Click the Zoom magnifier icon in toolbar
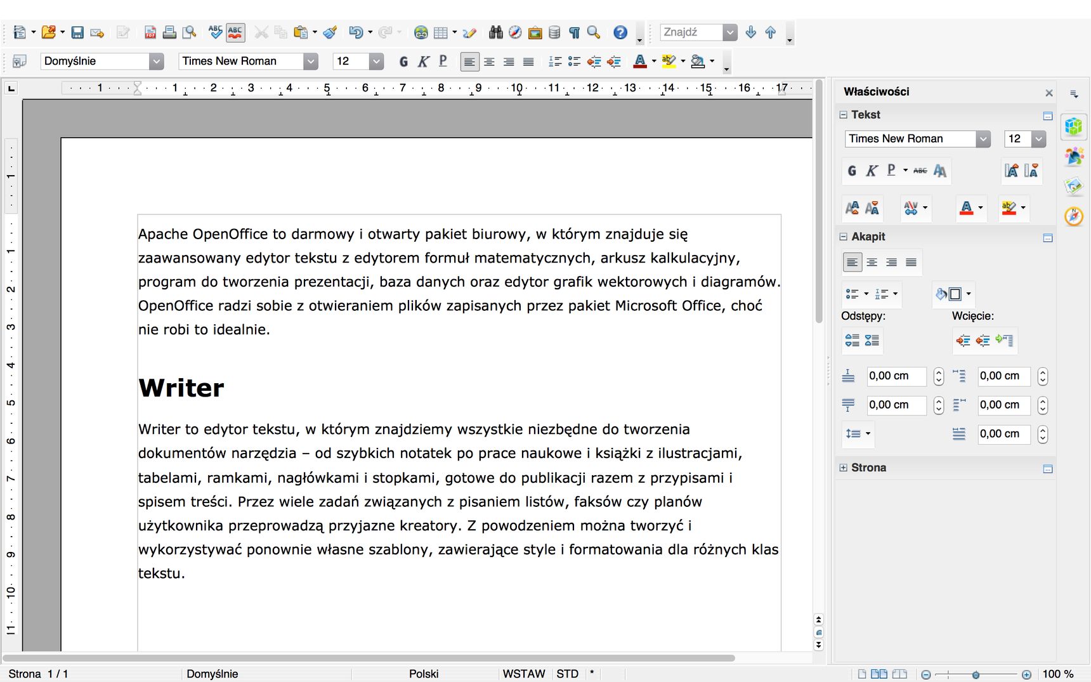 pos(594,32)
